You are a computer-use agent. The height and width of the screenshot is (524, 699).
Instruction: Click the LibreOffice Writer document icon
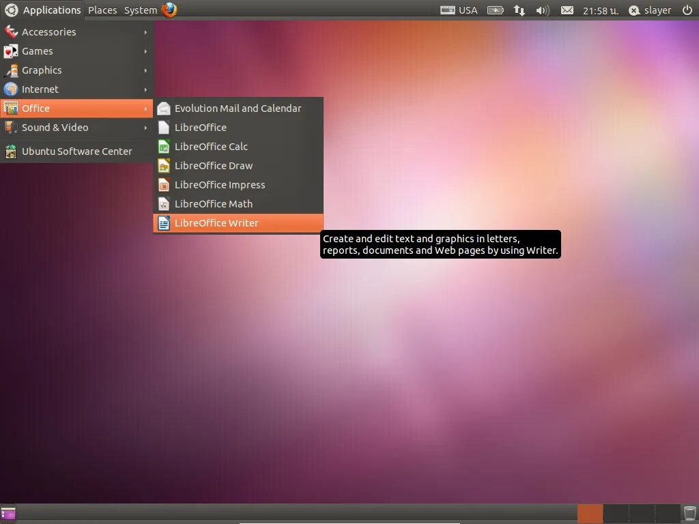[x=164, y=223]
